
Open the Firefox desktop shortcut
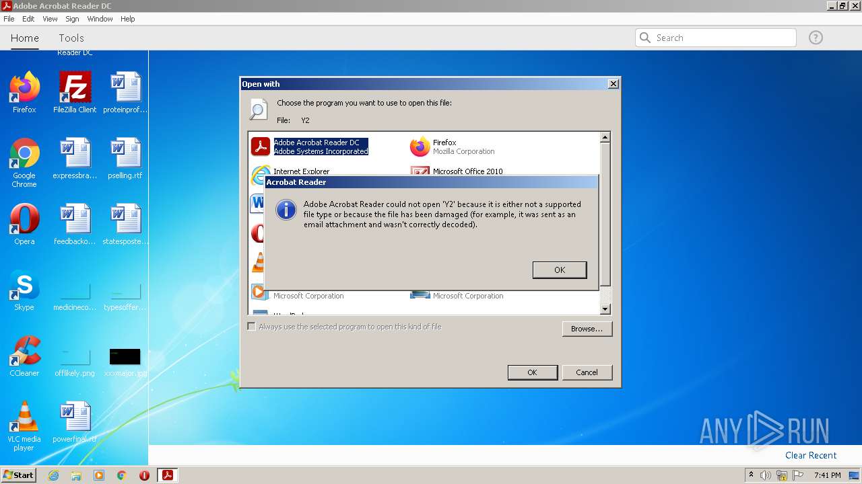24,92
